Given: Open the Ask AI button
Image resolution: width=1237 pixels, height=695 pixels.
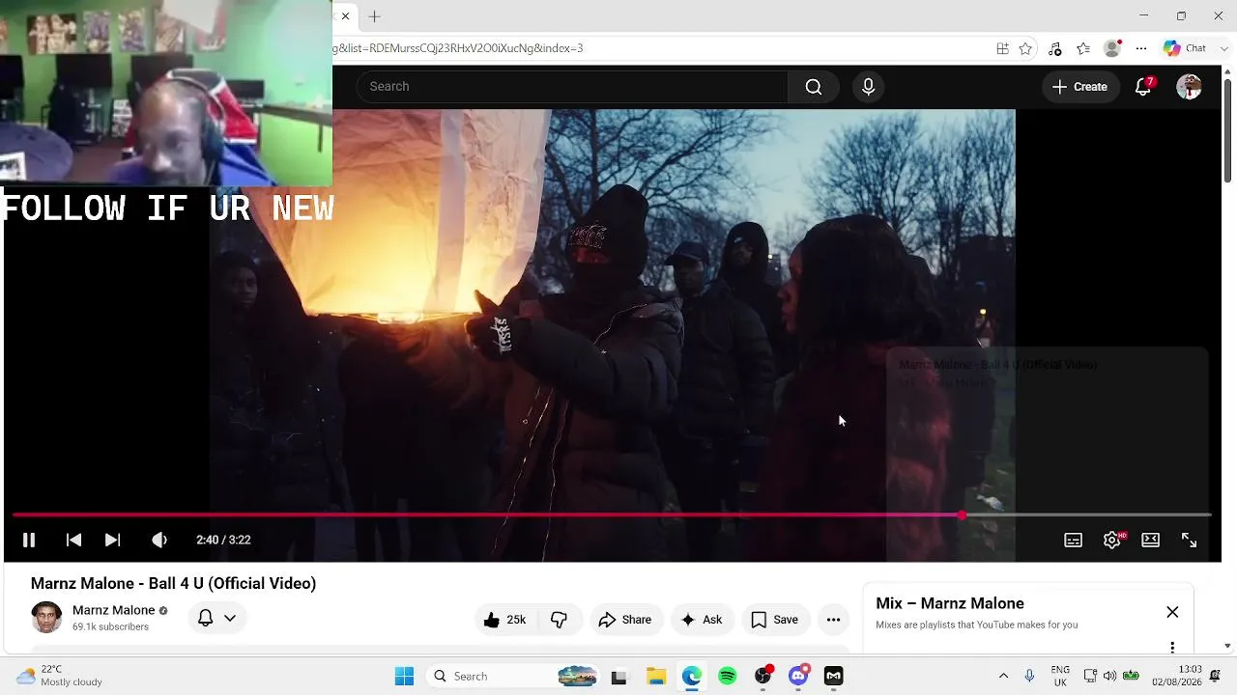Looking at the screenshot, I should (702, 620).
